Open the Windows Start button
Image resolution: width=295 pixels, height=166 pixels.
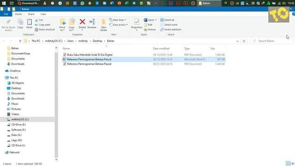coord(4,3)
